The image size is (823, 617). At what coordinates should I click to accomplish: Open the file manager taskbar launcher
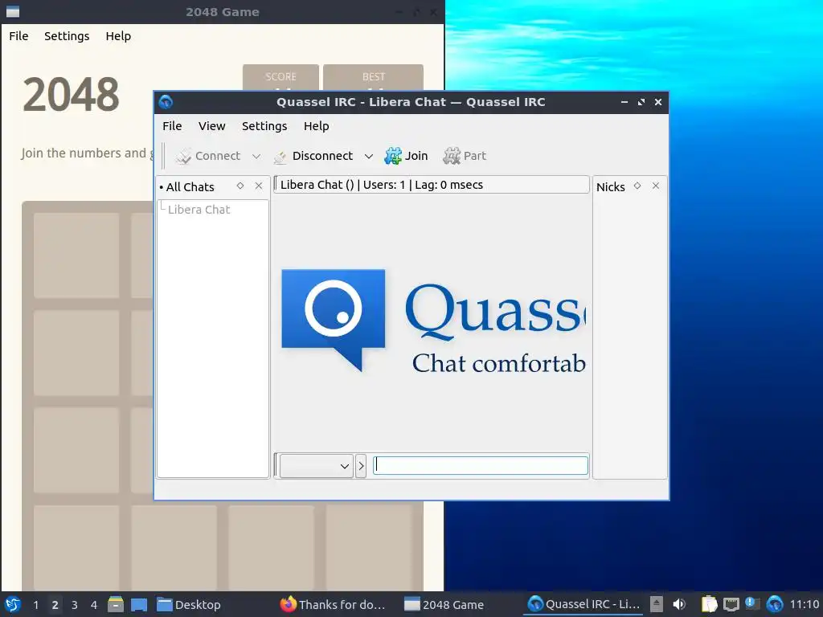116,604
